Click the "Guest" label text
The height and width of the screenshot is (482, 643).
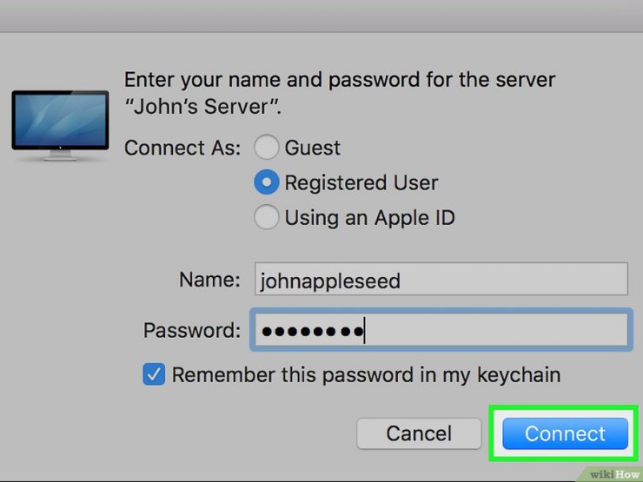coord(313,148)
